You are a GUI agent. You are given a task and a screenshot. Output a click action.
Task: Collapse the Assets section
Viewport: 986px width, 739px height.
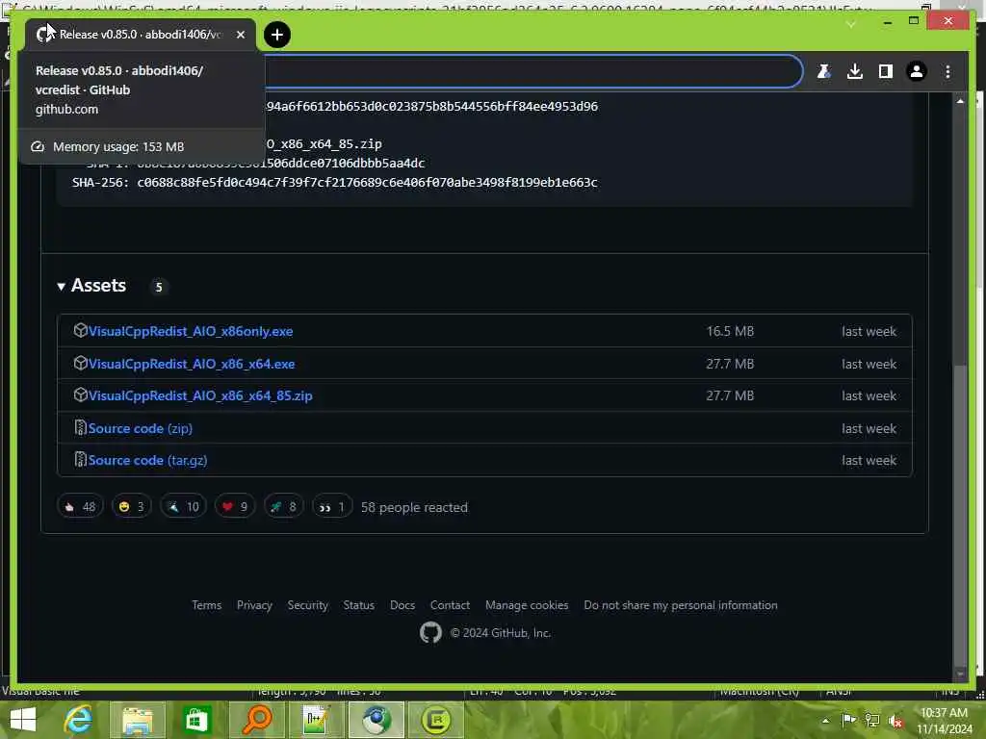(92, 286)
